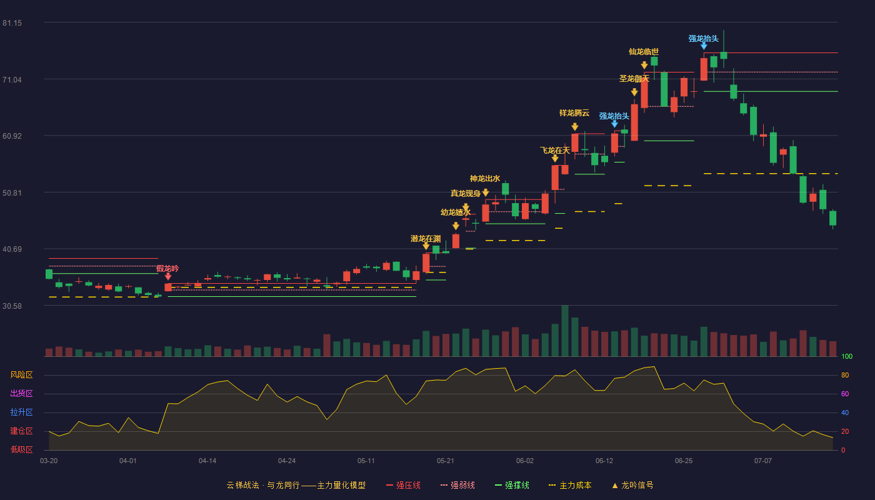Select the 真龙现身 signal marker

(466, 207)
